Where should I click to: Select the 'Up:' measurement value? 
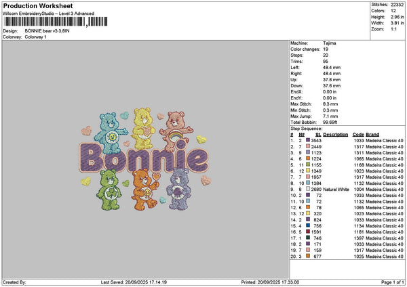tap(332, 80)
